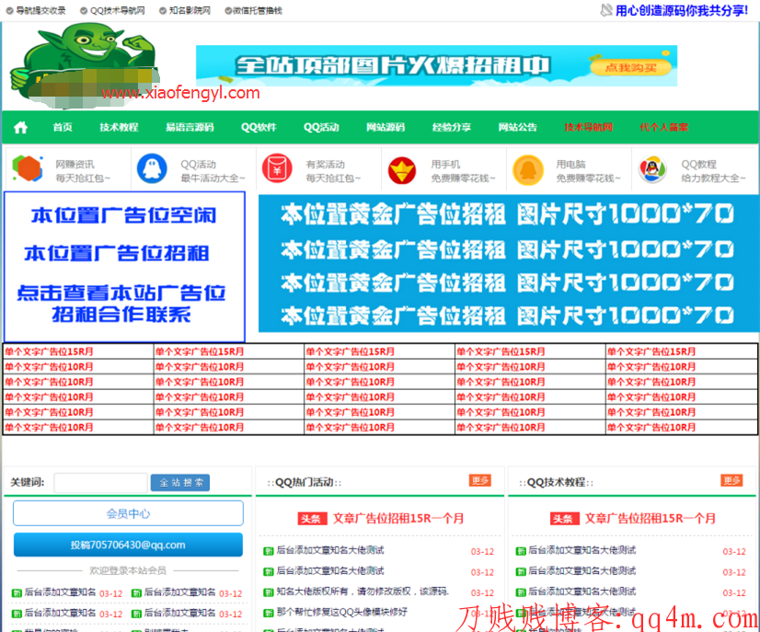Click the 头条 badge under QQ热门活动

tap(311, 519)
